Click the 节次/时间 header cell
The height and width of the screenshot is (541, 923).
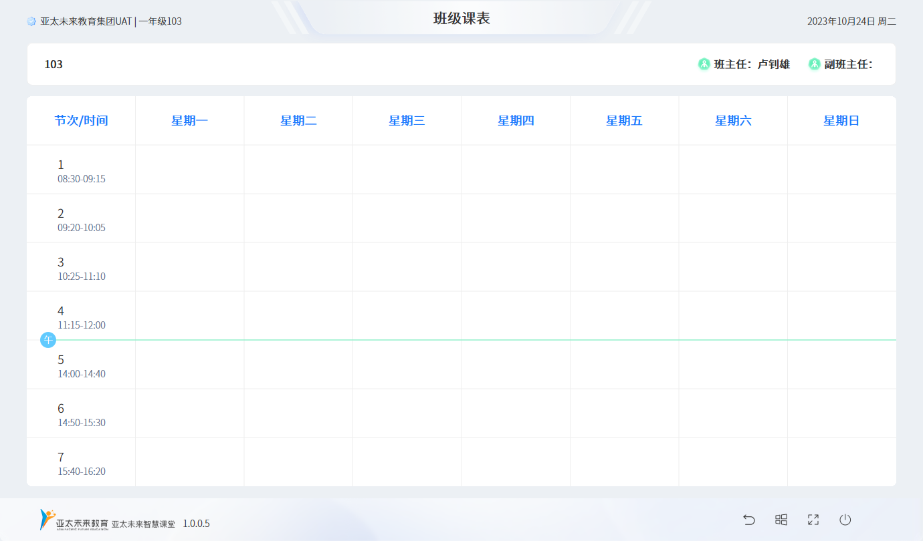tap(81, 121)
